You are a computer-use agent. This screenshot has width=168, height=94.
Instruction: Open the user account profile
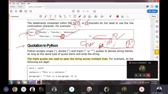click(156, 7)
